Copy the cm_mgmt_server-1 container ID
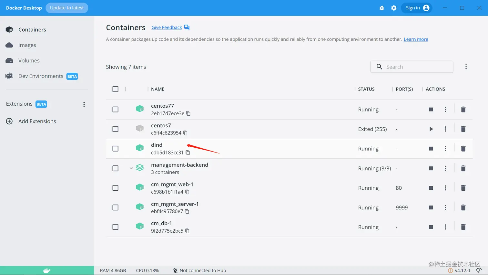 [x=187, y=211]
